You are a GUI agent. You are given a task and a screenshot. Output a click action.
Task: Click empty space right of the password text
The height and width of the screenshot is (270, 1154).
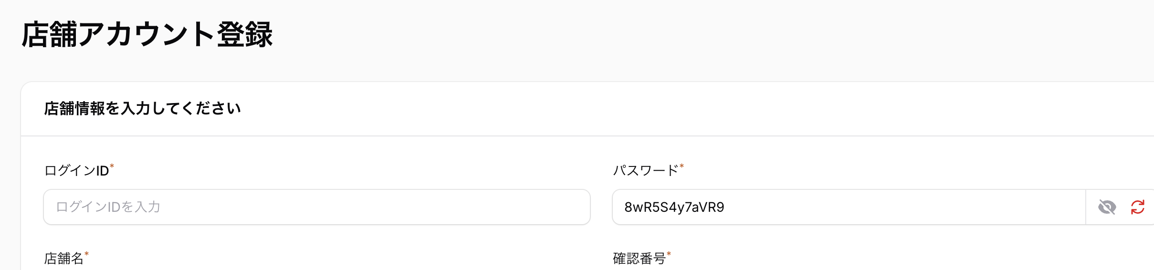[907, 207]
